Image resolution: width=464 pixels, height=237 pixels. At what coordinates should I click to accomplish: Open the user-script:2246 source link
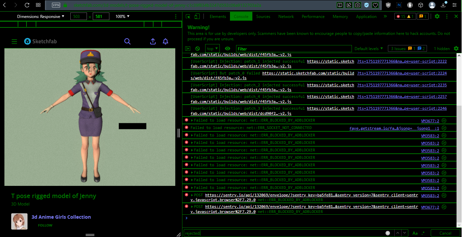(x=402, y=108)
